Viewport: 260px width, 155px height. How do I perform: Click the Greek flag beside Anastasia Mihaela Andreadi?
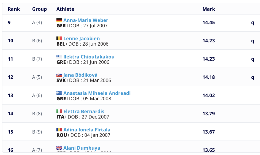59,93
